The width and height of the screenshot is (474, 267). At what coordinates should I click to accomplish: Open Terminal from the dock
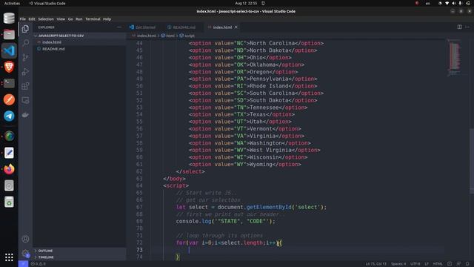[9, 83]
